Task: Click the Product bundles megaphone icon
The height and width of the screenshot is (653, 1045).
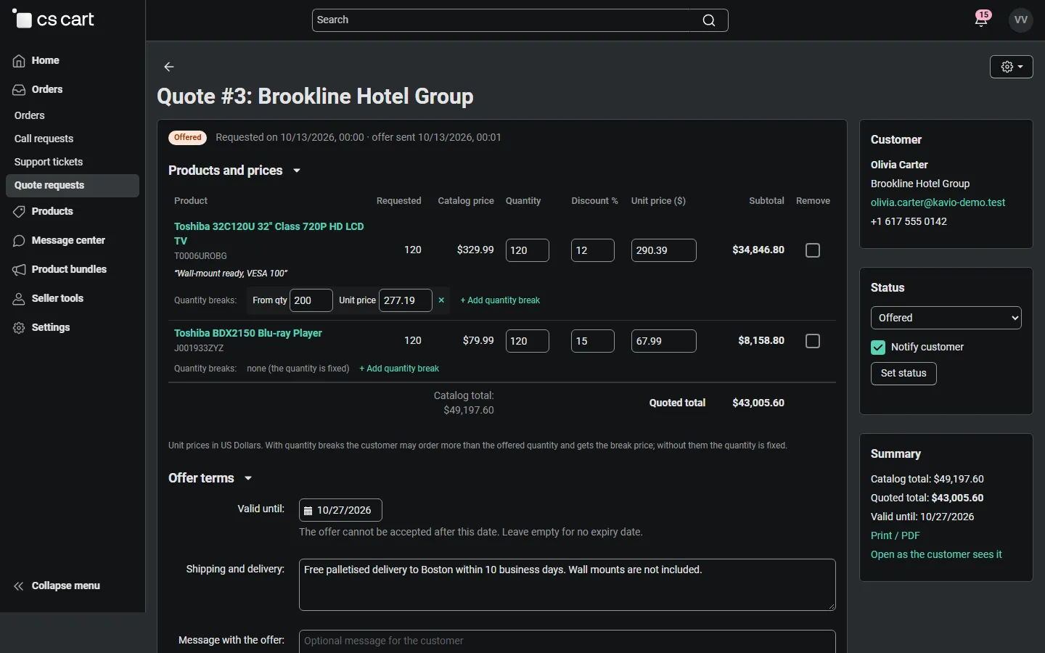Action: tap(19, 270)
